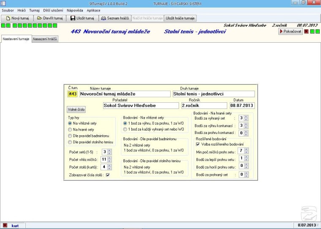Increase Bodů za horší prohru setu
The image size is (321, 229).
(x=247, y=164)
